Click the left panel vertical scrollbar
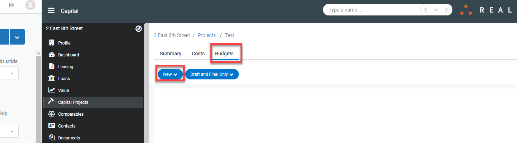517x143 pixels. [x=39, y=96]
